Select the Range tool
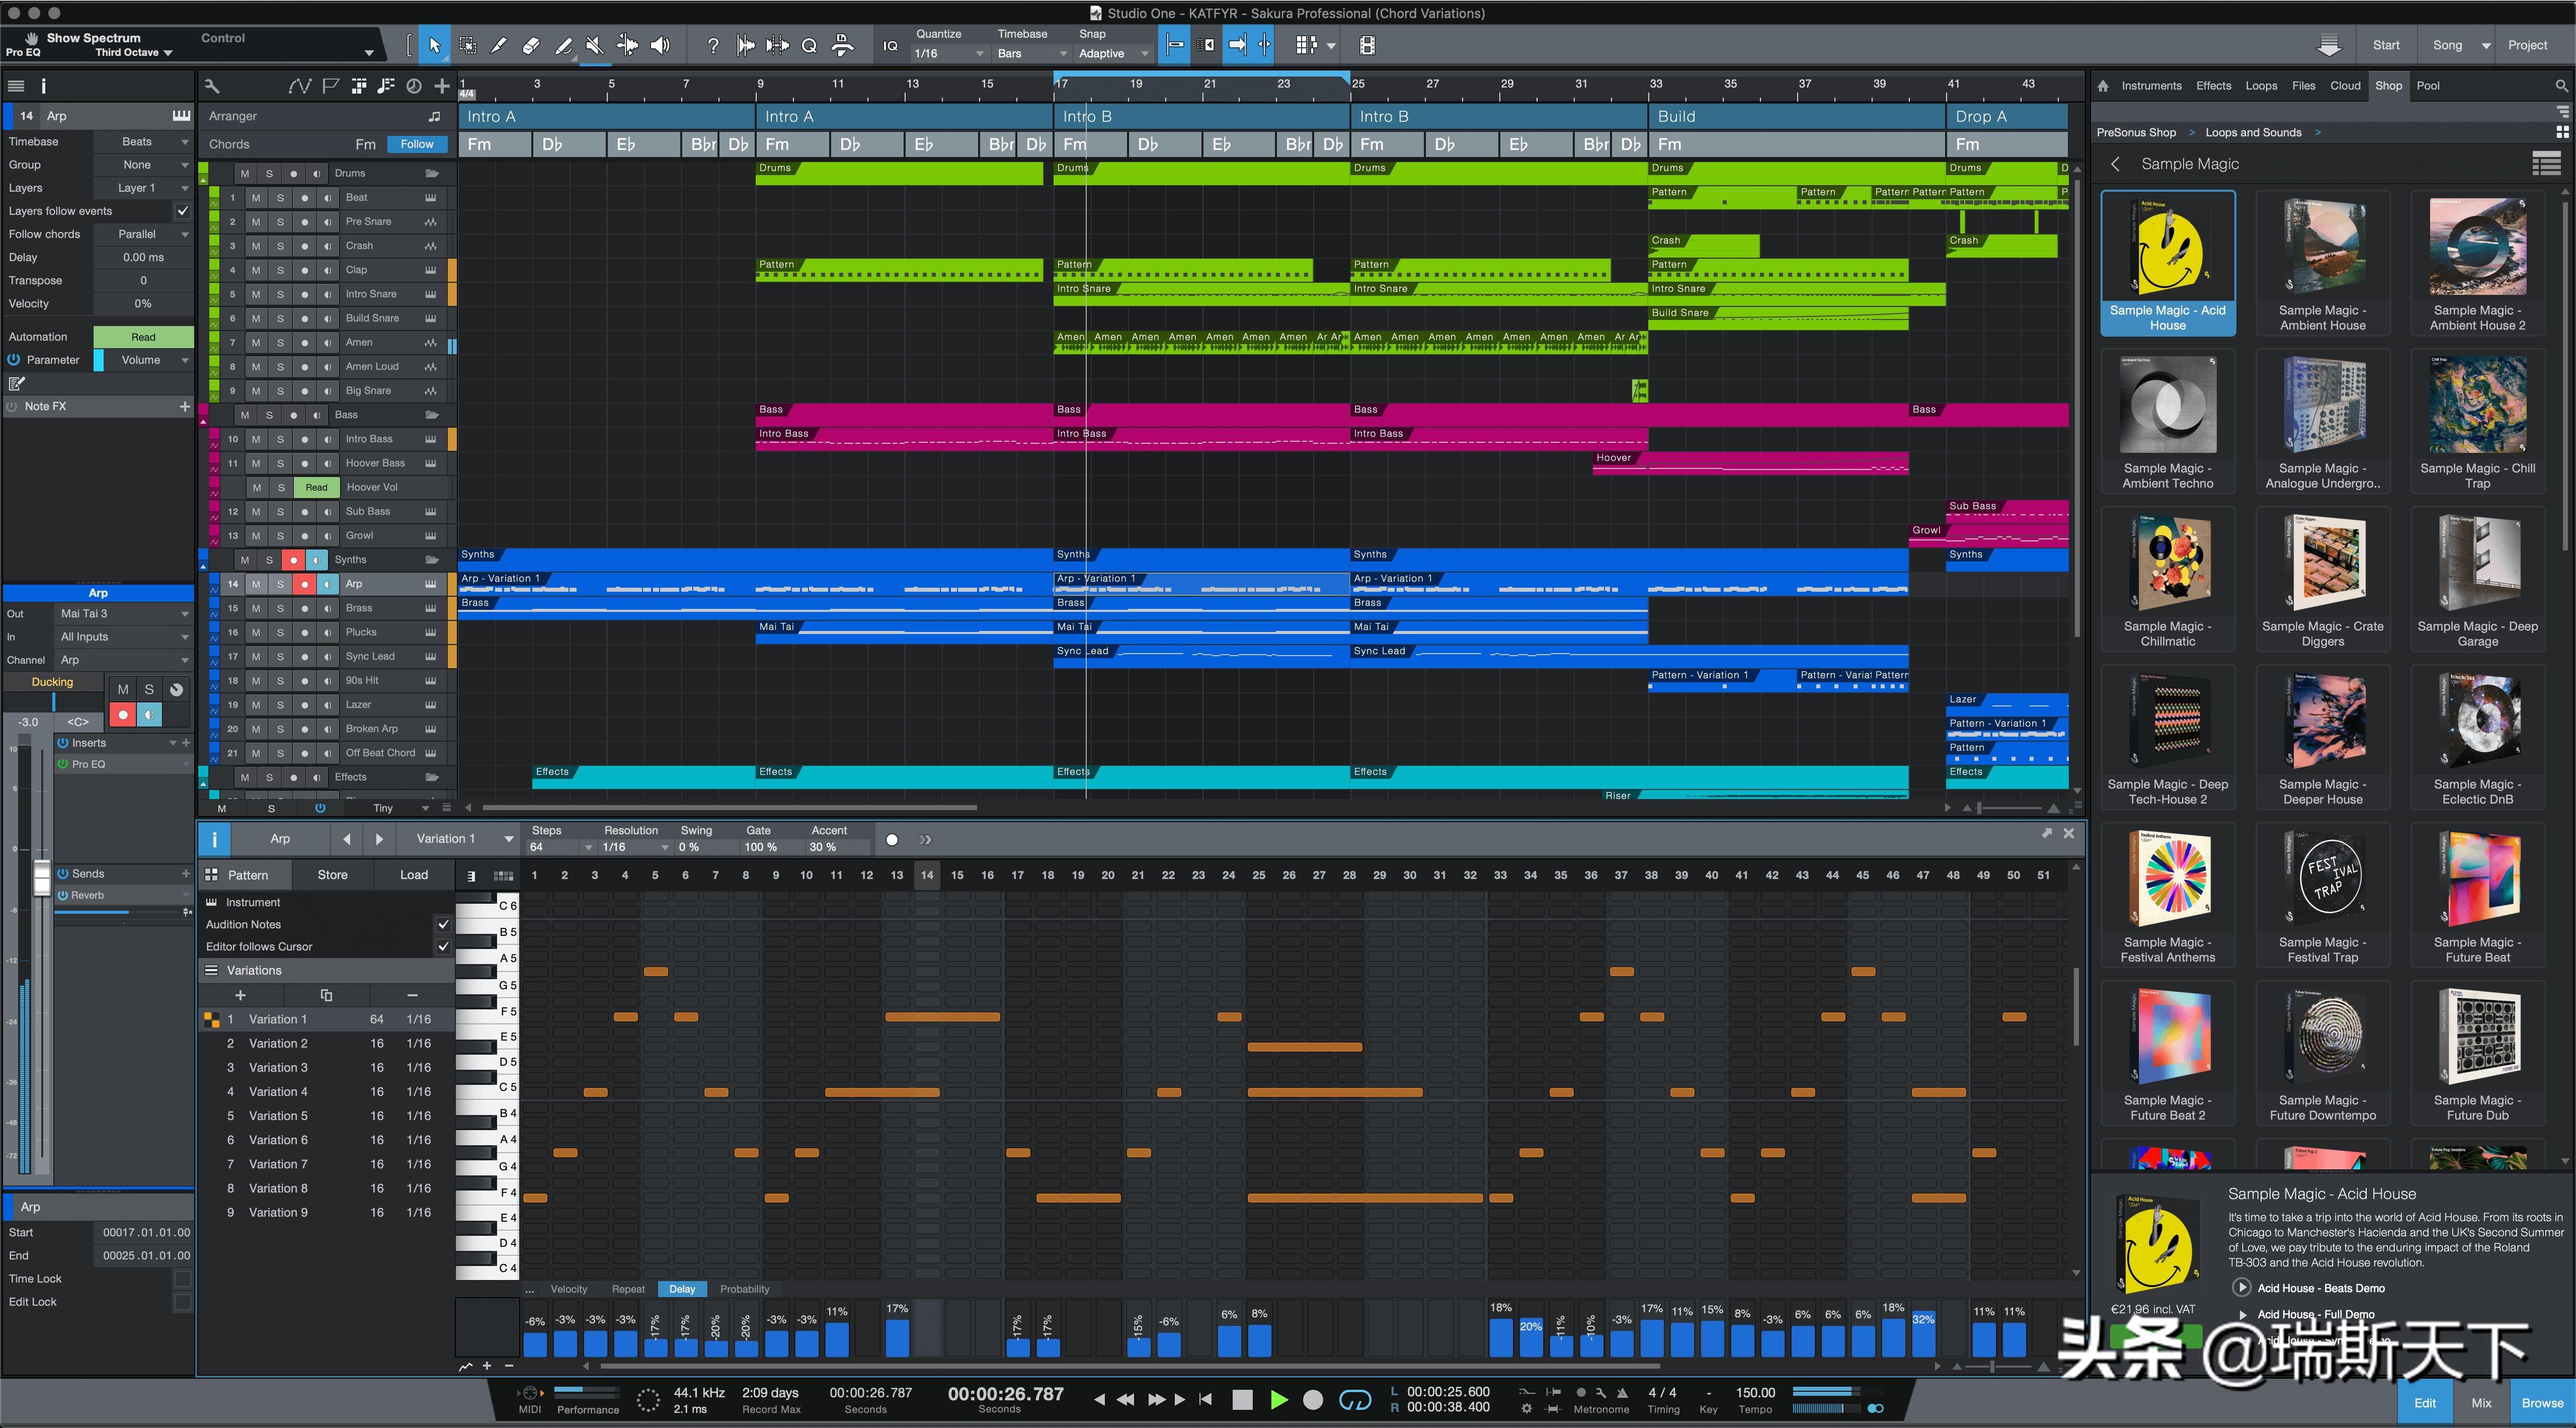The height and width of the screenshot is (1428, 2576). (x=467, y=45)
